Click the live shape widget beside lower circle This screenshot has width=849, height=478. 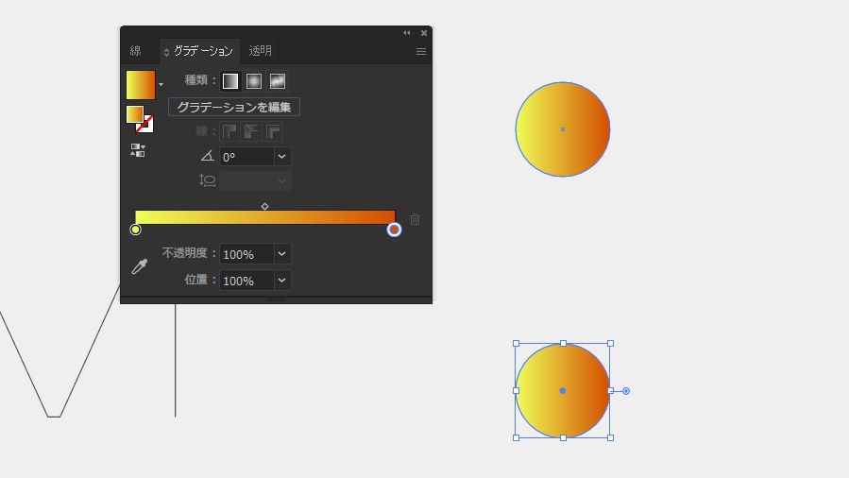[626, 391]
